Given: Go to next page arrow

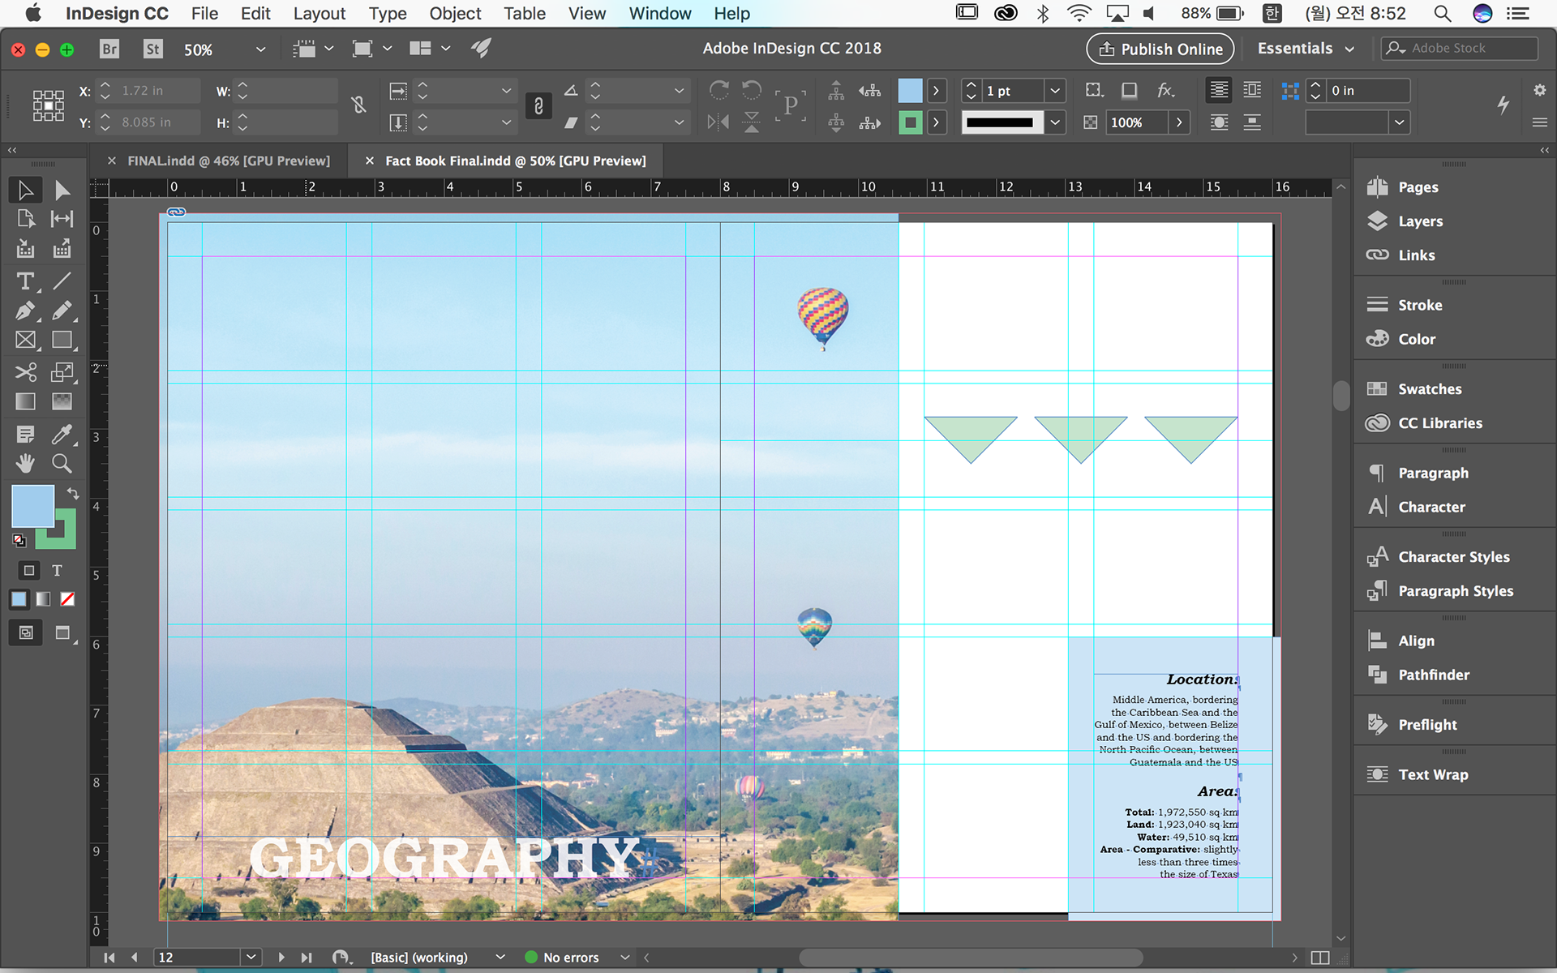Looking at the screenshot, I should 281,958.
